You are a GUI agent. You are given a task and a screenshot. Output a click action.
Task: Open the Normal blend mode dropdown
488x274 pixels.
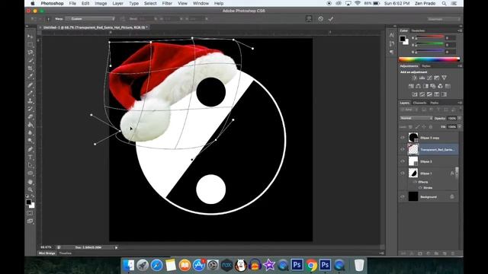[x=416, y=119]
